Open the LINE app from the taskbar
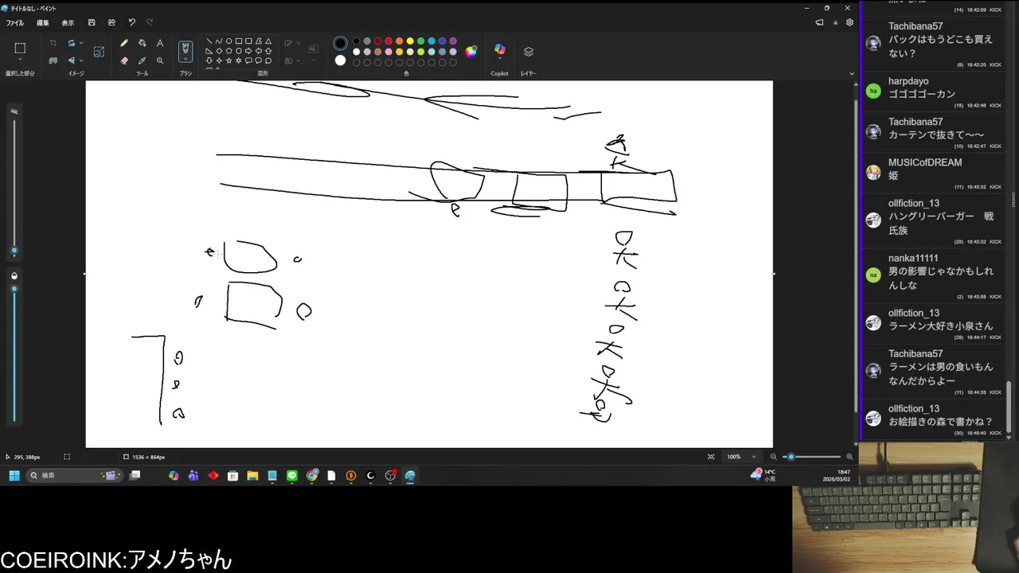 coord(291,476)
